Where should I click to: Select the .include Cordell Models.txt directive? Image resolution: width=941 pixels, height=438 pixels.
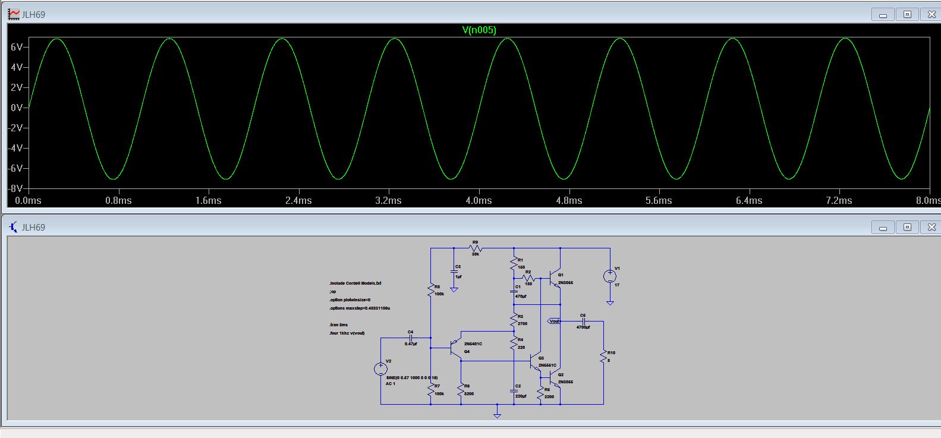pyautogui.click(x=355, y=283)
